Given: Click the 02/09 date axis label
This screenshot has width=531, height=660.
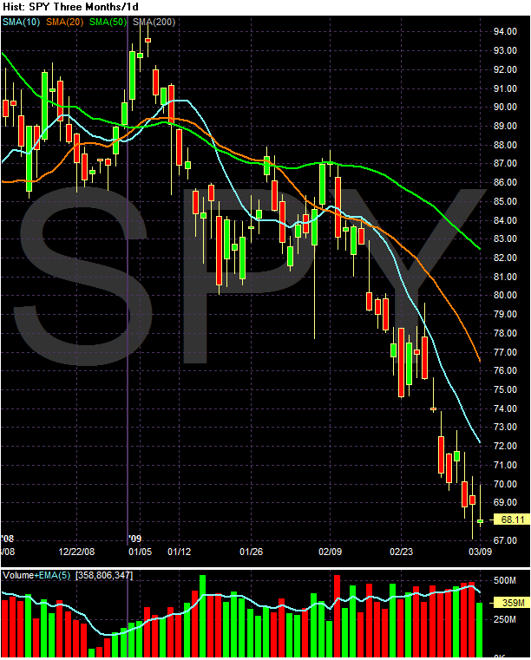Looking at the screenshot, I should pyautogui.click(x=330, y=552).
